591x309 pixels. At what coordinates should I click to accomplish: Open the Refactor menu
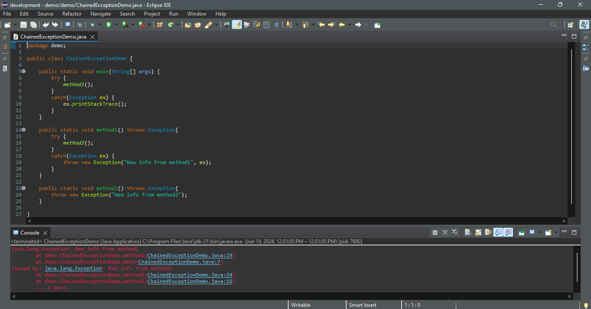[72, 14]
